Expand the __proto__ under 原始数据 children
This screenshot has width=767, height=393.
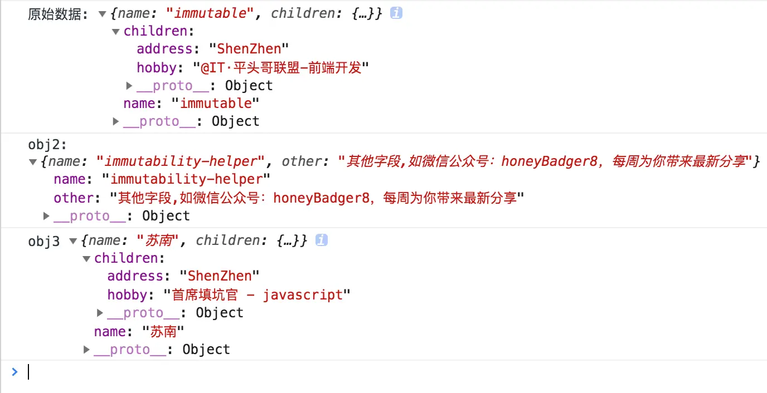(x=129, y=85)
